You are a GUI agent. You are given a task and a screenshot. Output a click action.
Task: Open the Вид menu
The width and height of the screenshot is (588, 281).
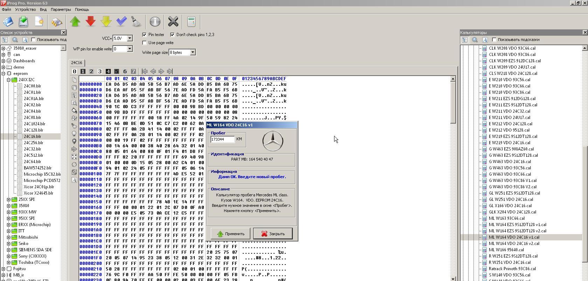(43, 9)
